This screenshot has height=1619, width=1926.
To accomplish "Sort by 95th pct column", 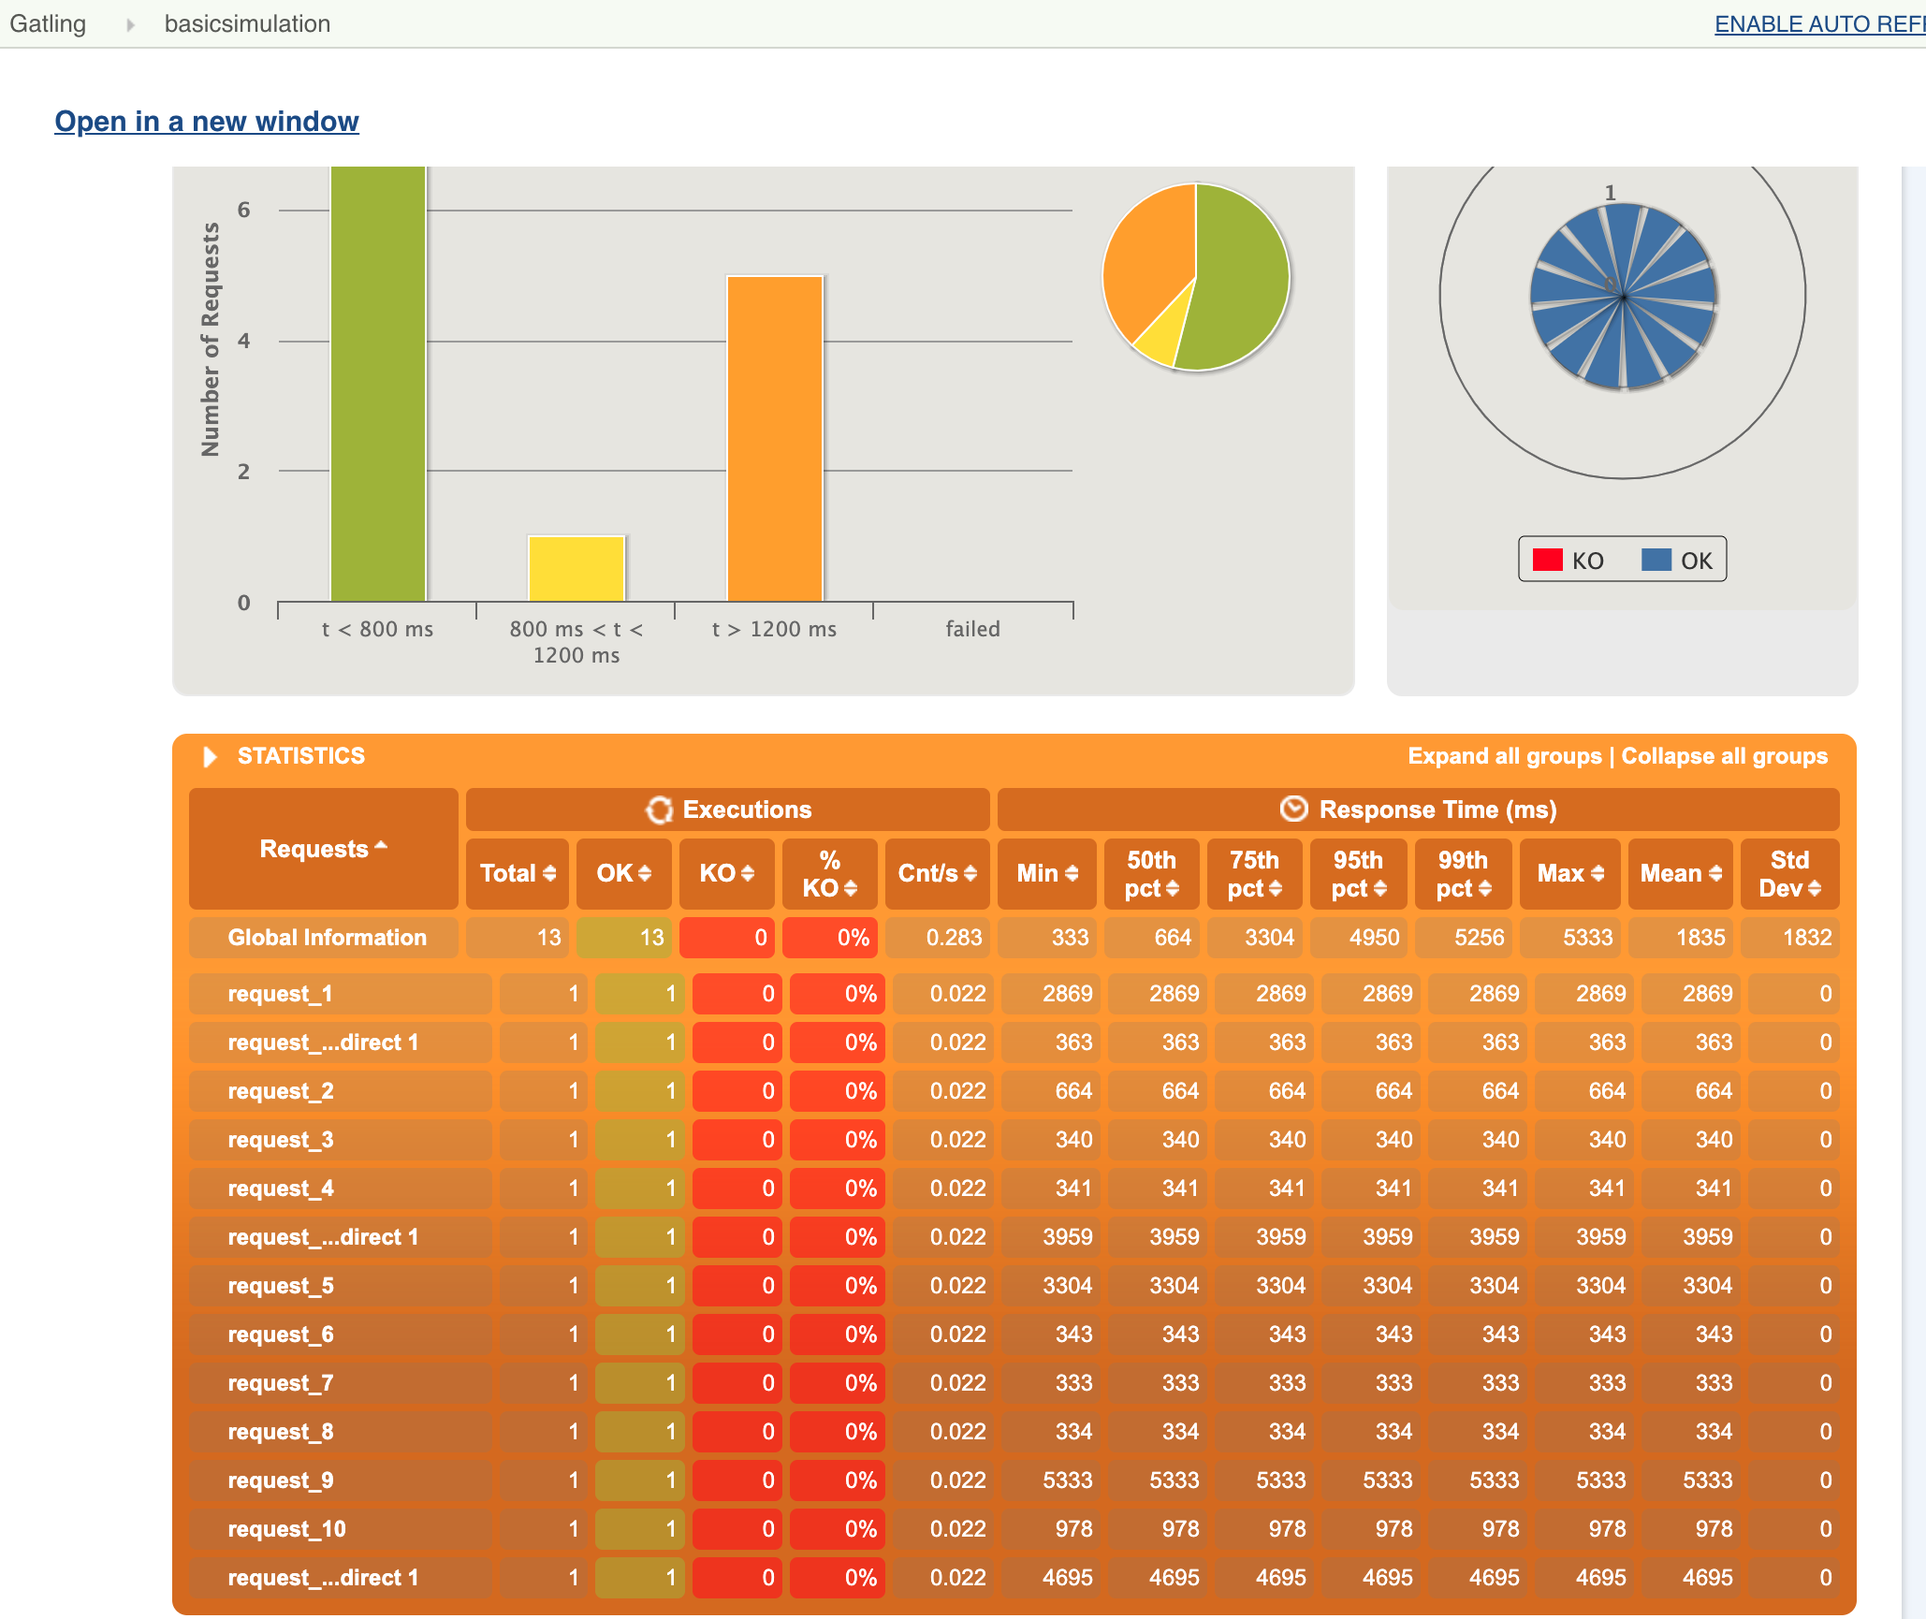I will (x=1358, y=873).
